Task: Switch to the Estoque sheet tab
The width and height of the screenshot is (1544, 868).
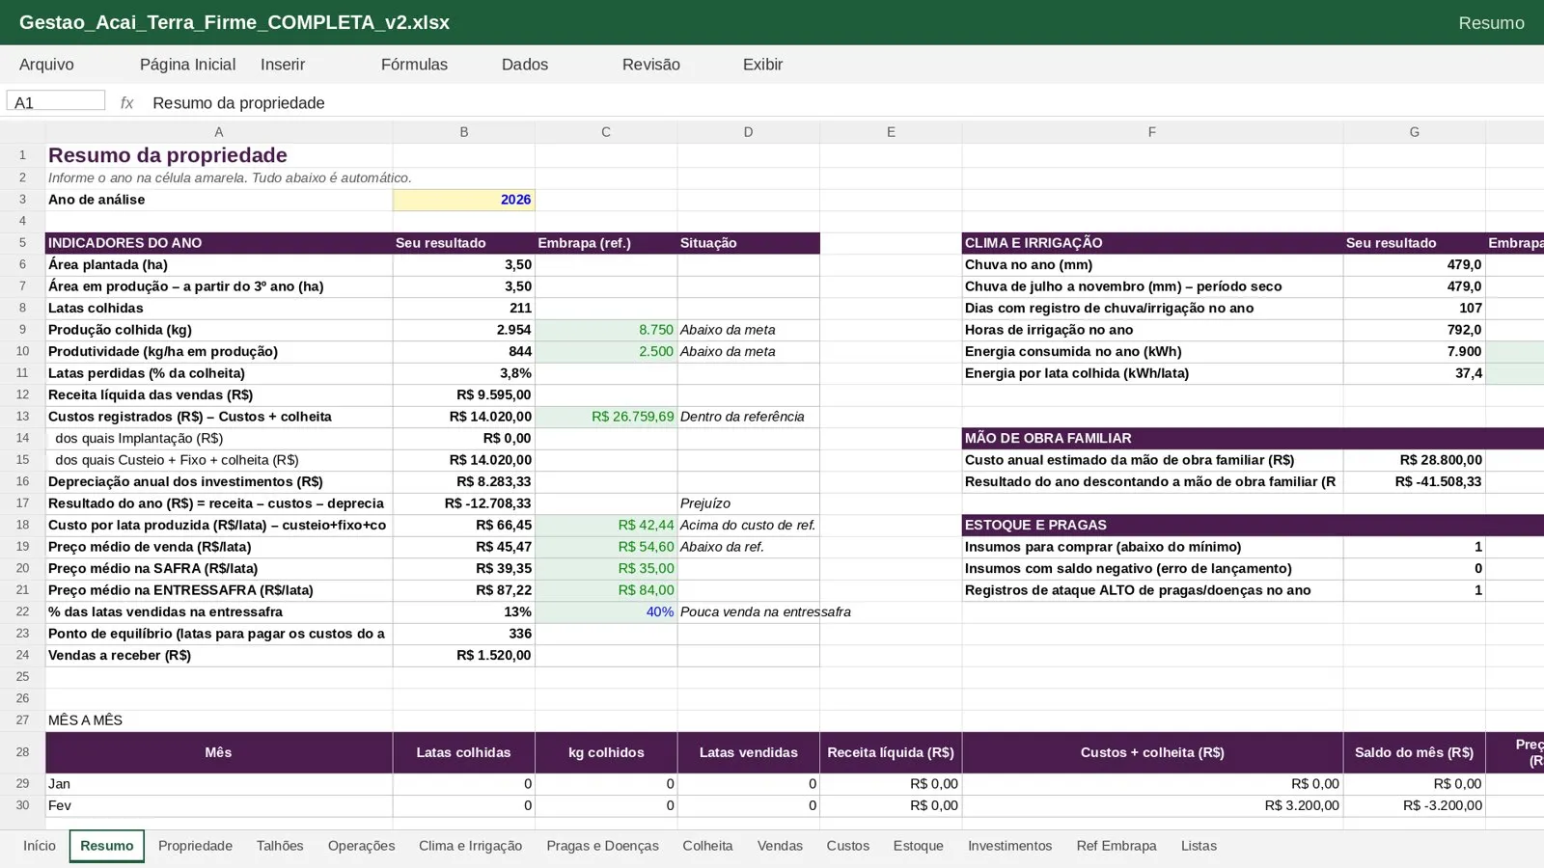Action: (x=918, y=846)
